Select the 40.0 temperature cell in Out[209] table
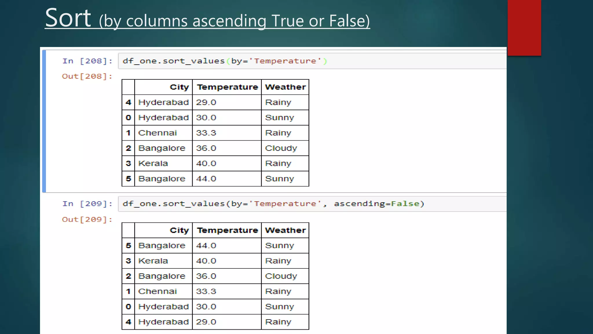This screenshot has height=334, width=593. [227, 261]
